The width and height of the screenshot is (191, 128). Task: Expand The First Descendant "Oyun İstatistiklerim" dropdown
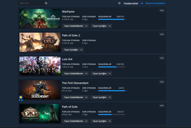point(75,97)
